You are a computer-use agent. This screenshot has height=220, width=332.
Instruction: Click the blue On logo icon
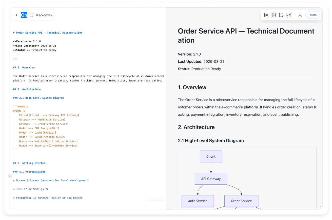coord(24,15)
